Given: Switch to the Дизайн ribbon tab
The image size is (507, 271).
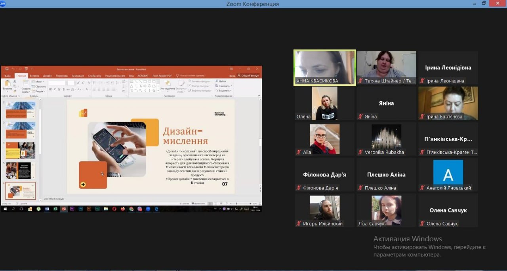Looking at the screenshot, I should (x=48, y=76).
